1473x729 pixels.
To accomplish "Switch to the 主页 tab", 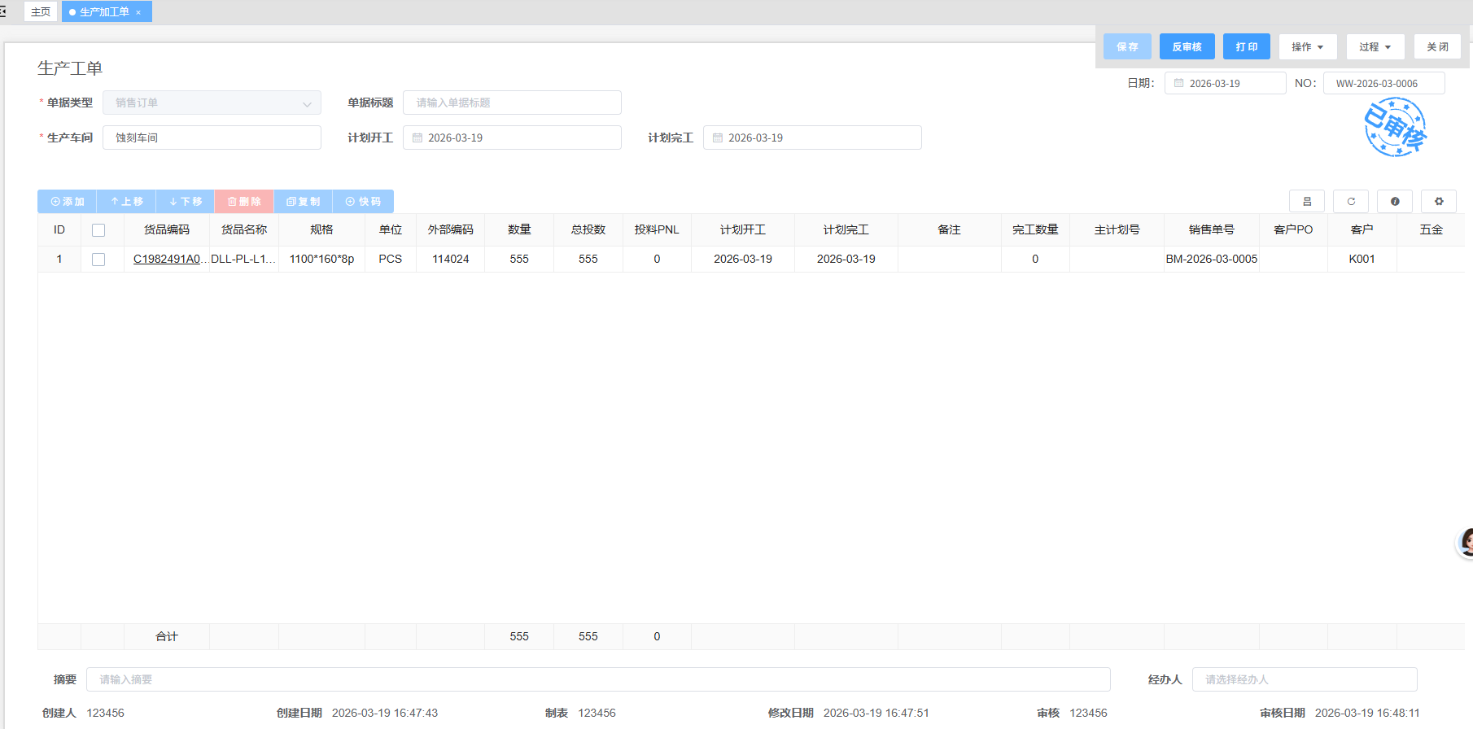I will pyautogui.click(x=41, y=11).
